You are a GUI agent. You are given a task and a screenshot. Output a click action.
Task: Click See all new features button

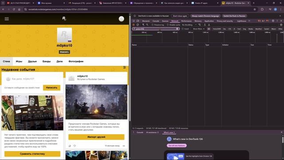tap(177, 145)
